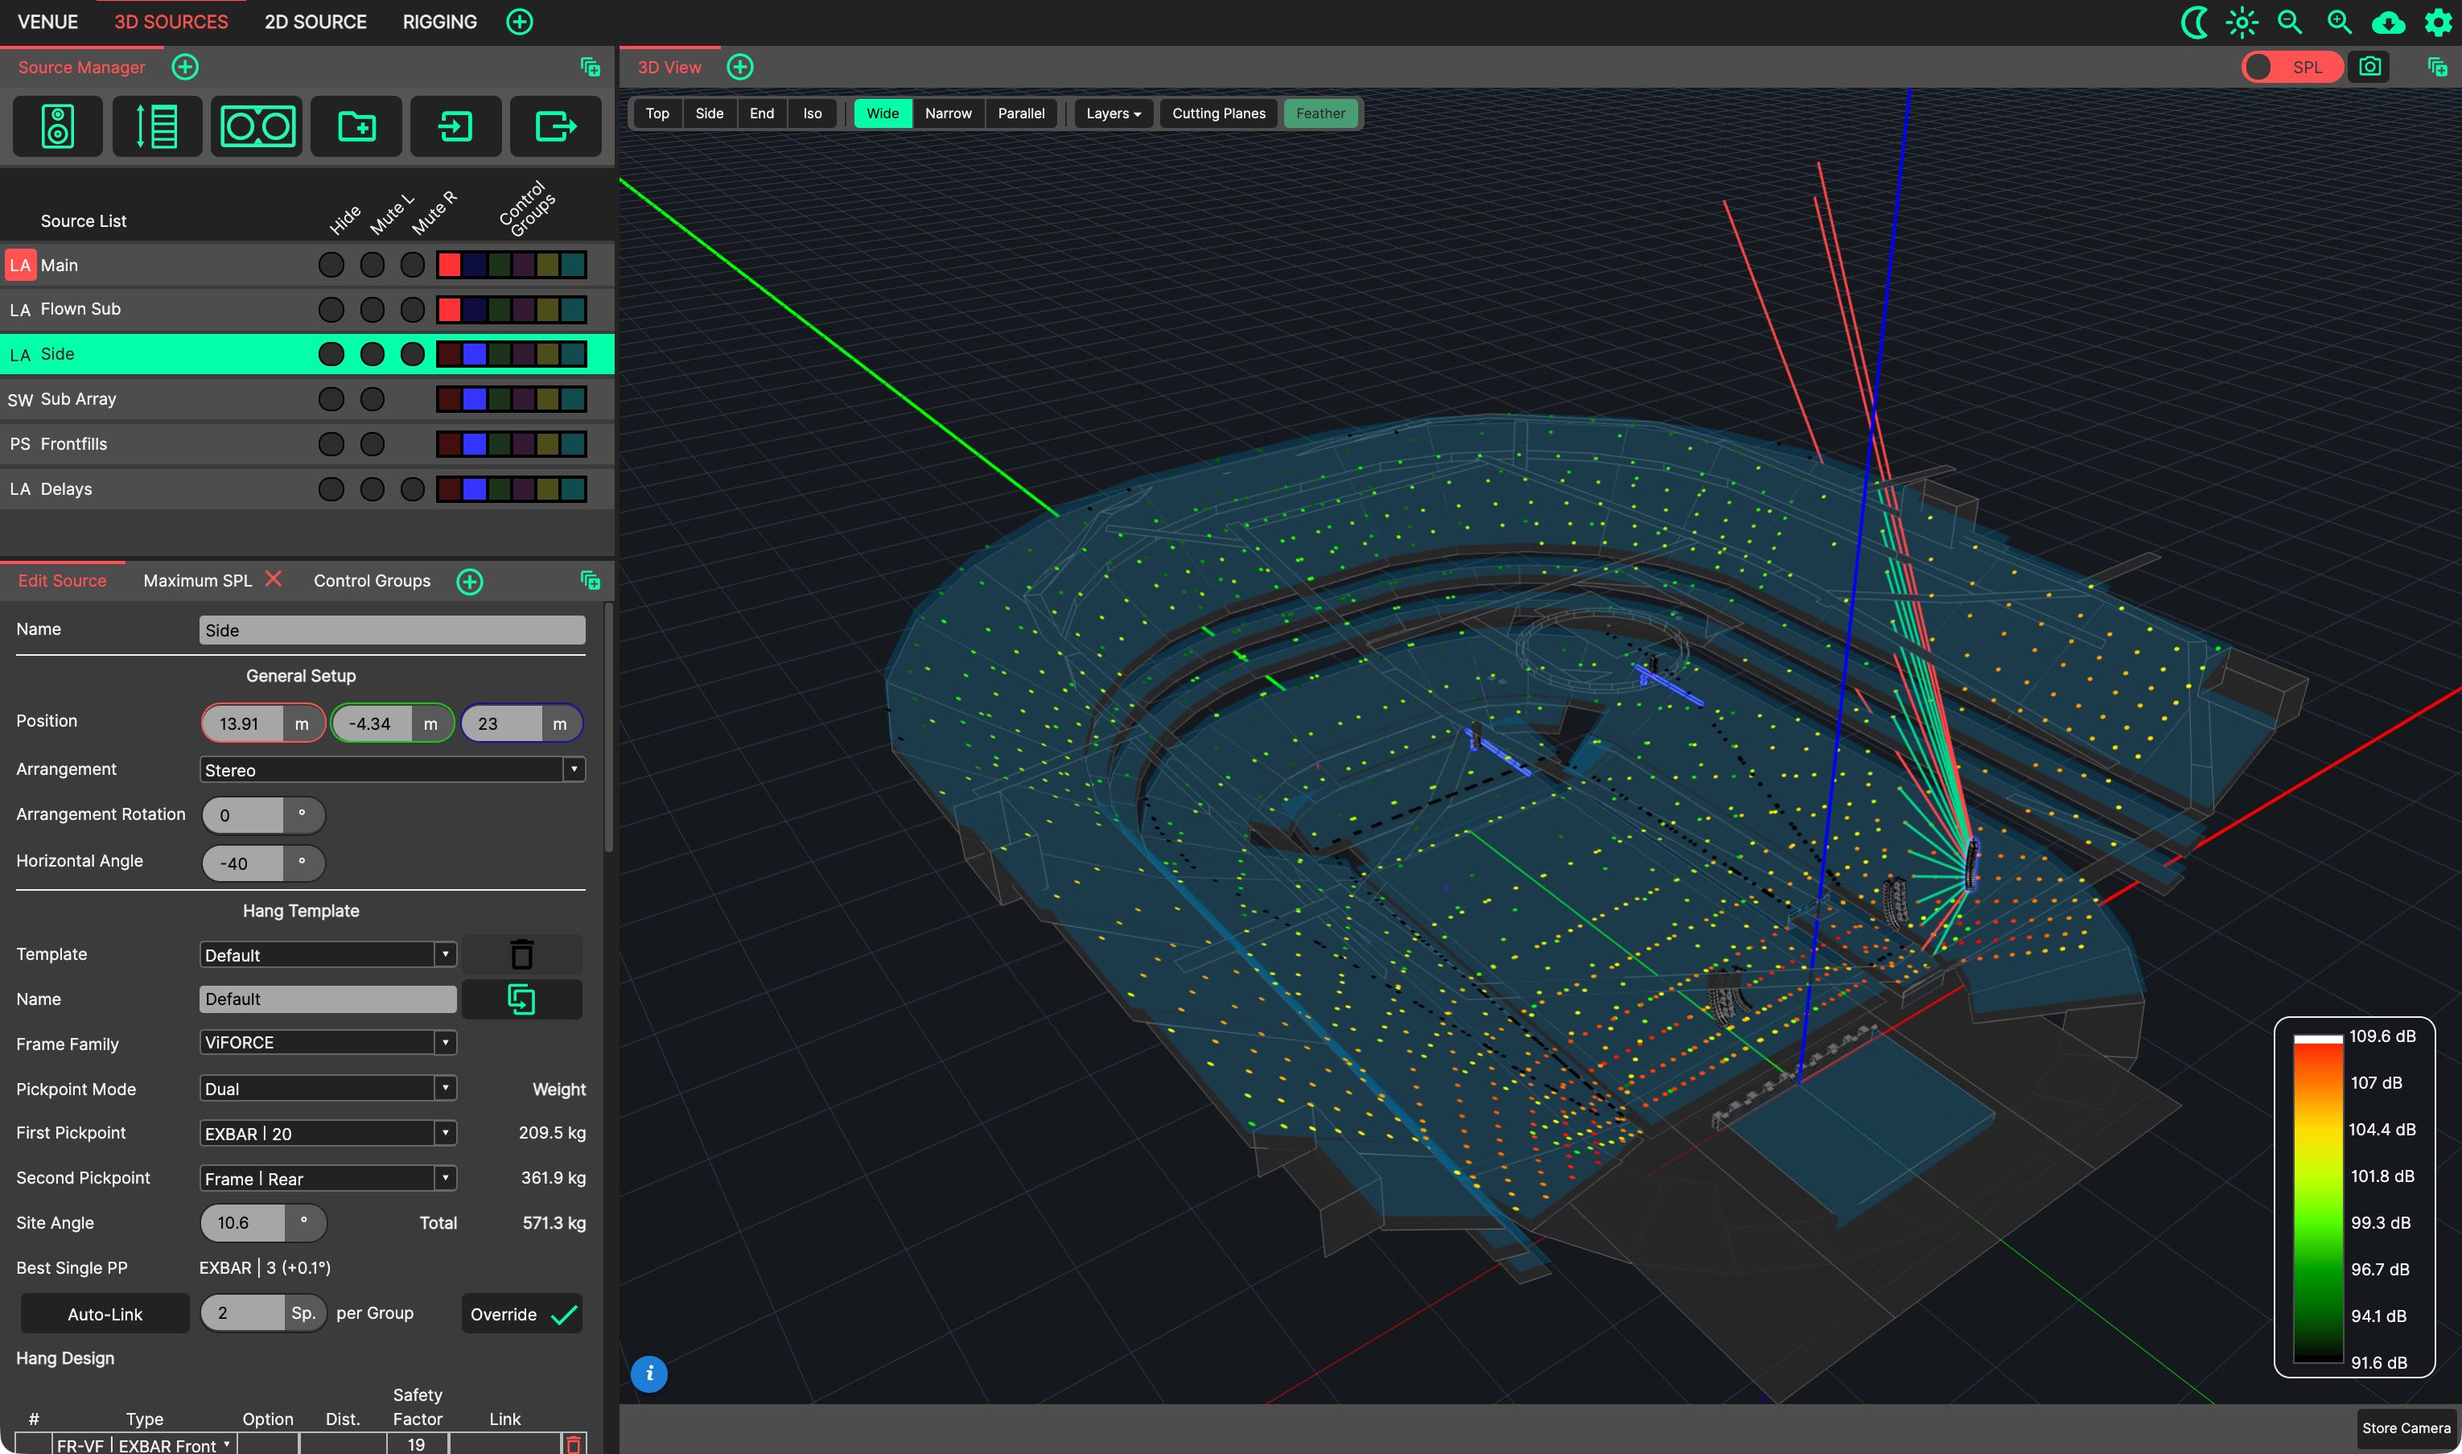Toggle Mute R for the Side source

point(413,354)
